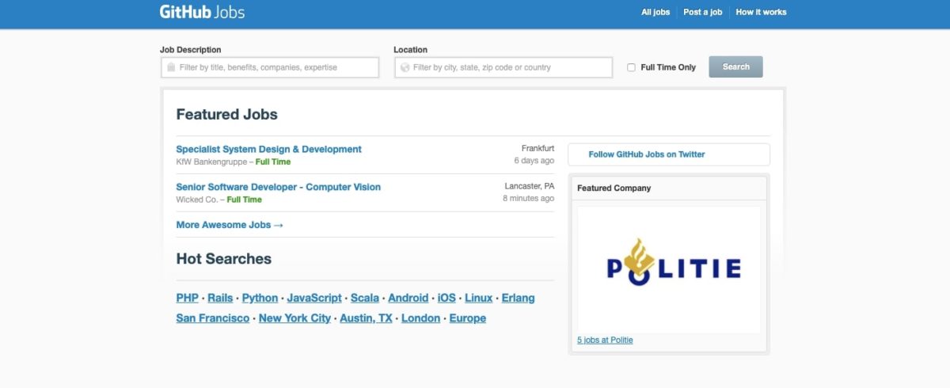The width and height of the screenshot is (950, 388).
Task: Search hot topic Erlang
Action: tap(519, 298)
